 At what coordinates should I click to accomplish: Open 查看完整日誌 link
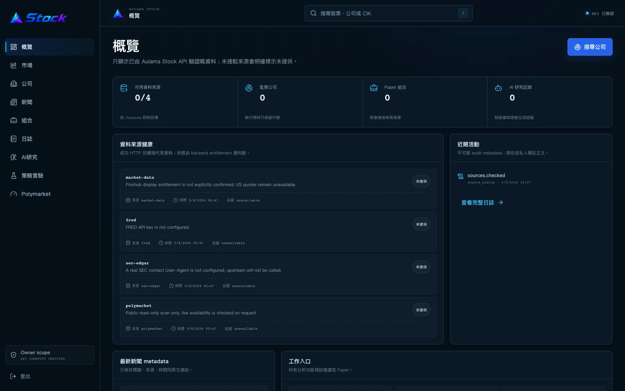[482, 203]
